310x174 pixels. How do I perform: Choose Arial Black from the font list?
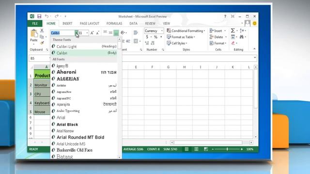[x=84, y=124]
